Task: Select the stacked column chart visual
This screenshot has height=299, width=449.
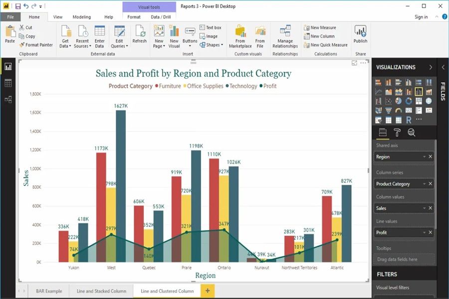Action: point(388,82)
